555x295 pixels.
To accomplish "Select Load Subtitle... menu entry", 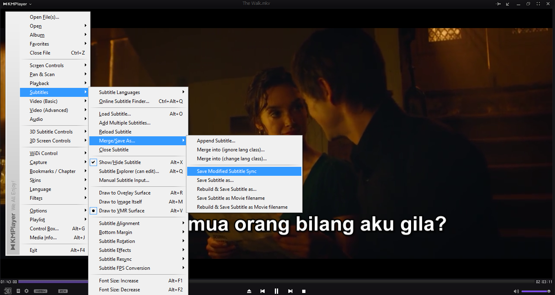I will click(x=138, y=114).
